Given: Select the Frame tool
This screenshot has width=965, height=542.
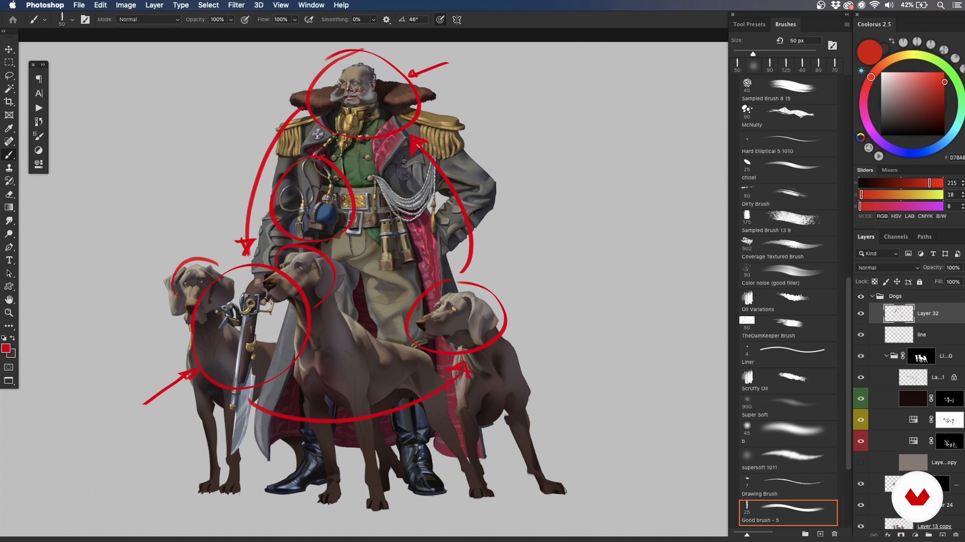Looking at the screenshot, I should point(9,115).
